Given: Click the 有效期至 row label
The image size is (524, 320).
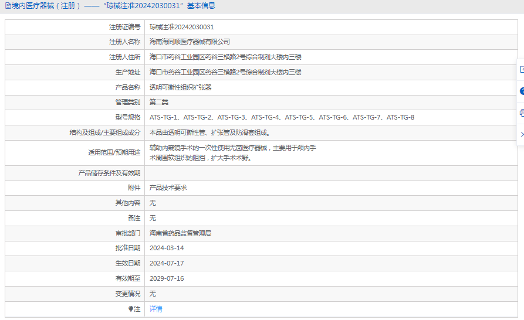Looking at the screenshot, I should 128,278.
